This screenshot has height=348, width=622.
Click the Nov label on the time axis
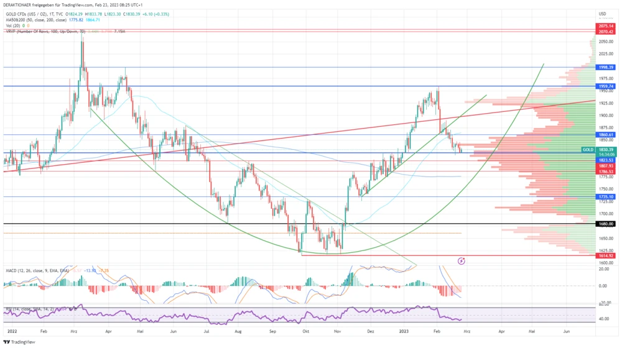tap(336, 332)
